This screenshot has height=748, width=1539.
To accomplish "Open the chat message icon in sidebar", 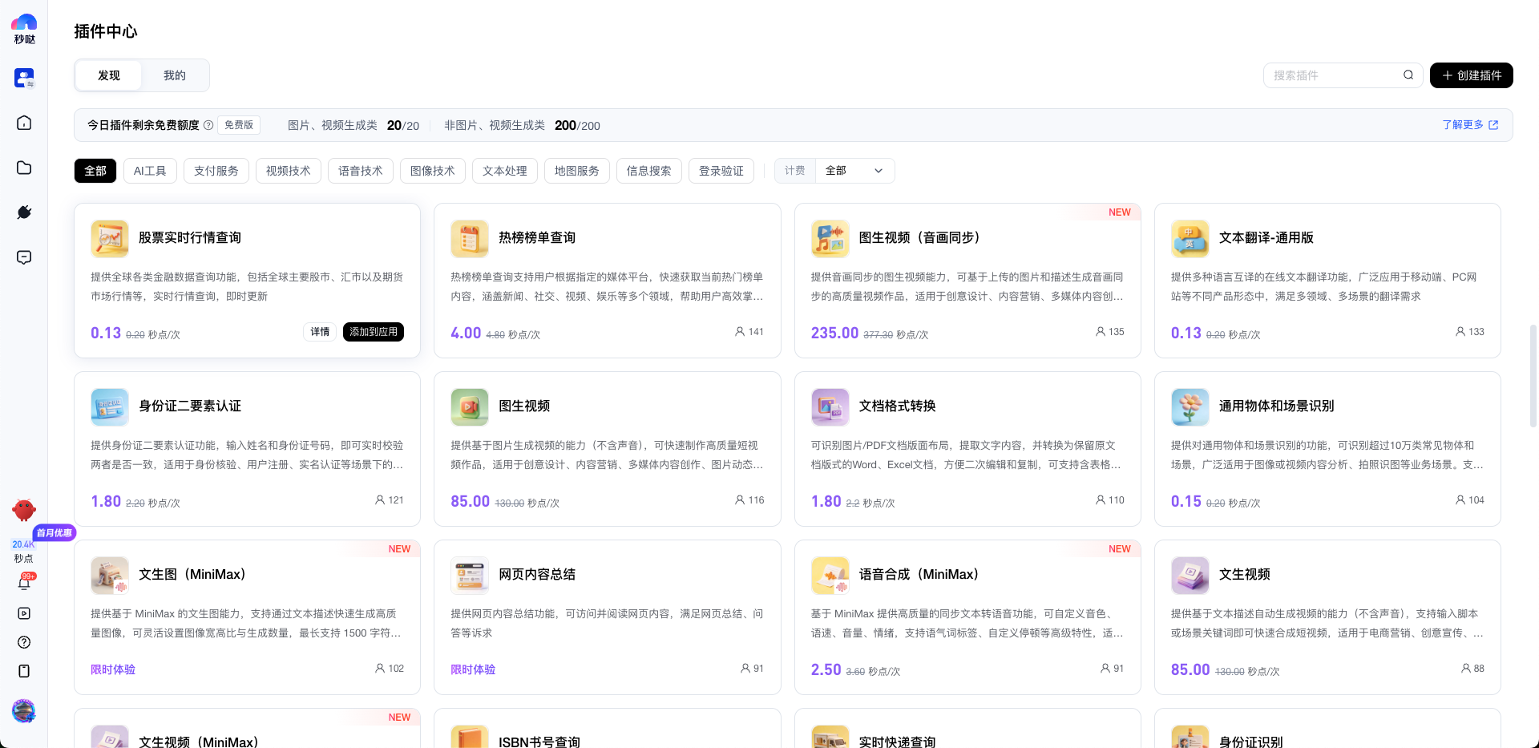I will point(24,257).
